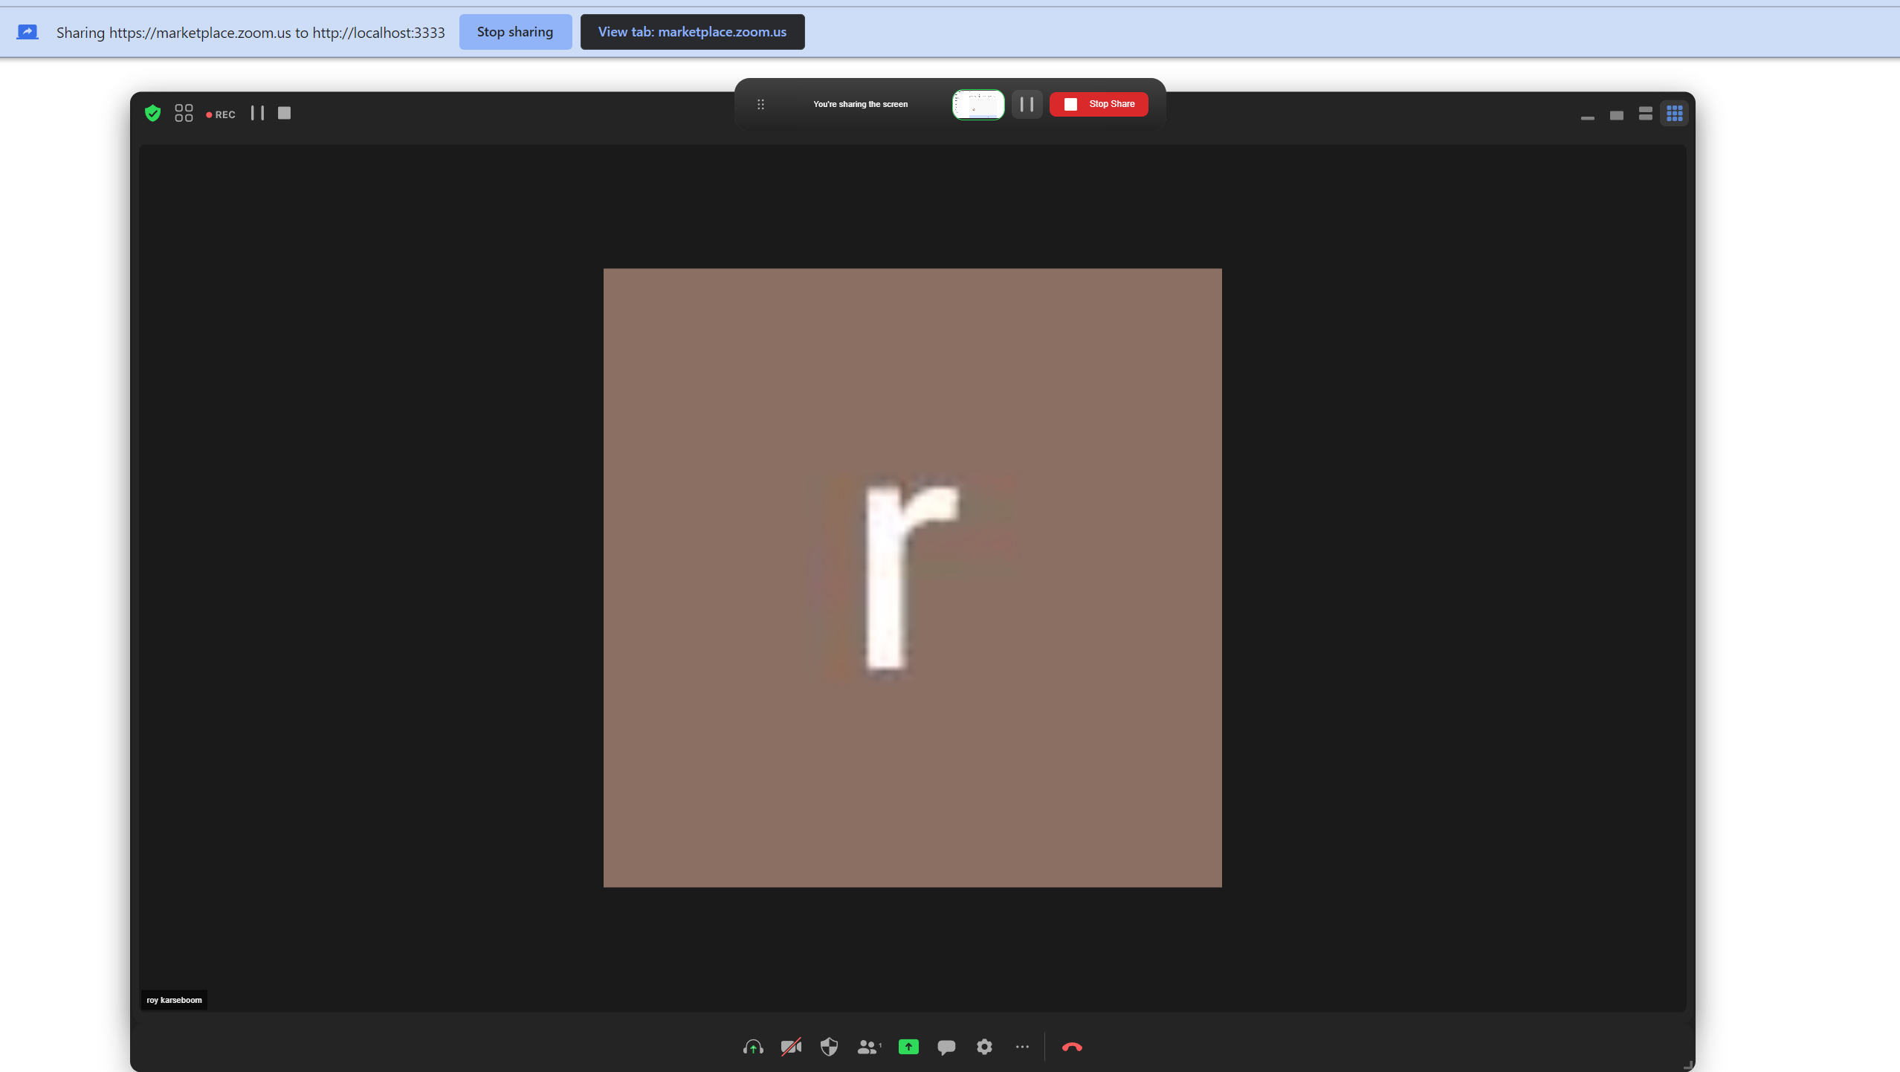Open the chat bubble icon

[946, 1047]
